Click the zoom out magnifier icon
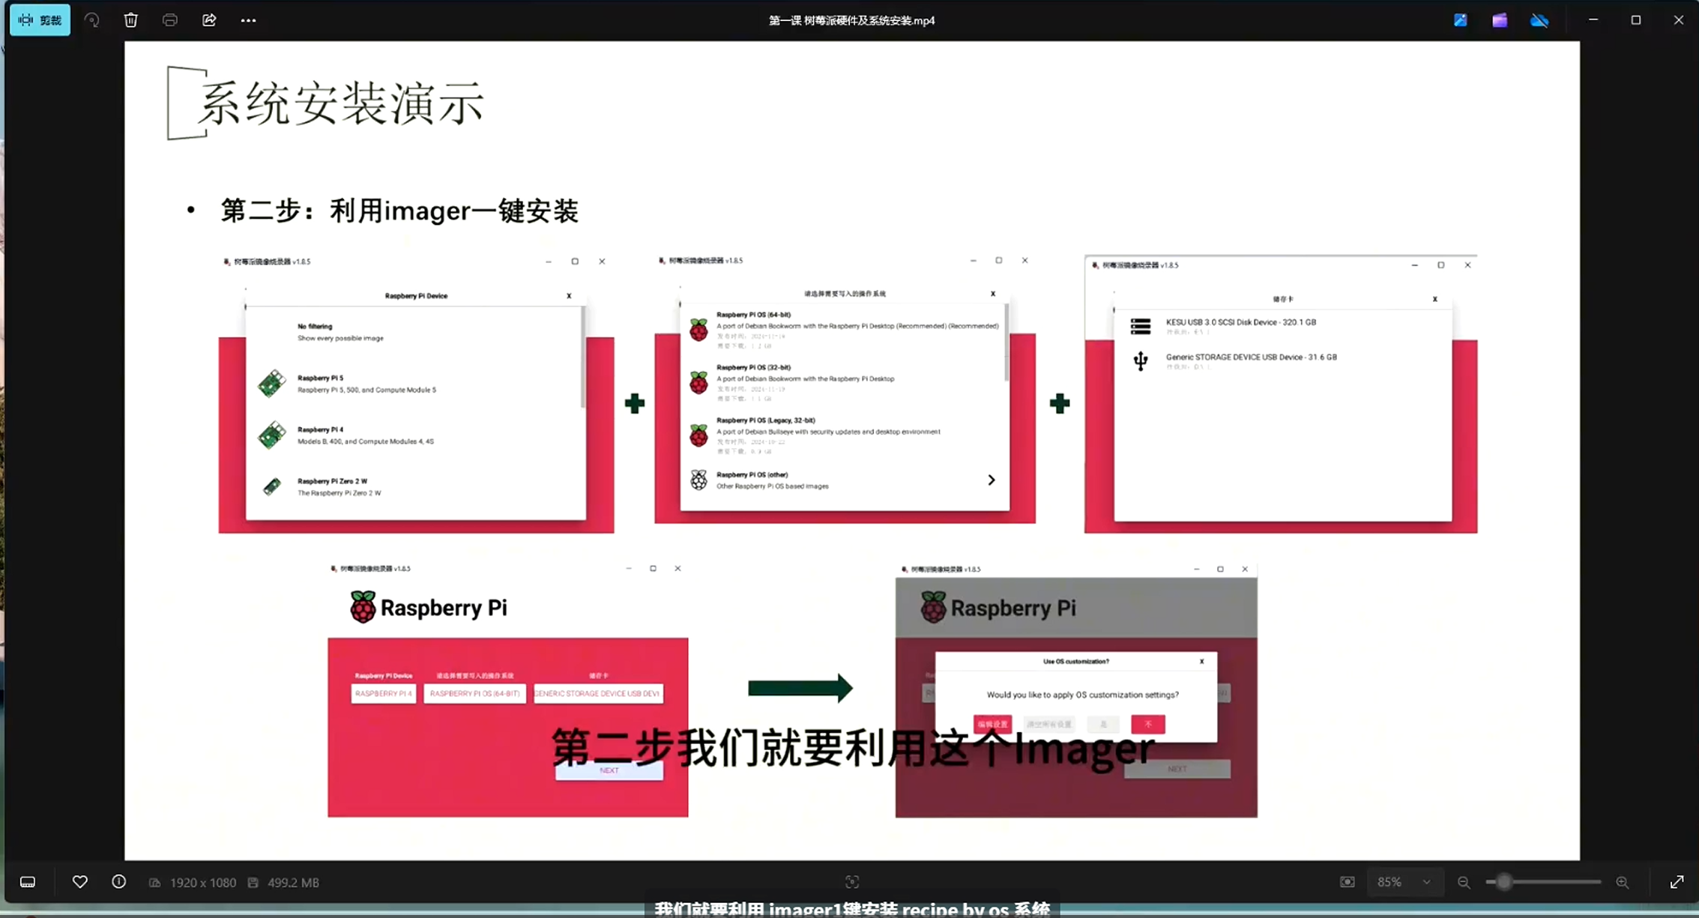The width and height of the screenshot is (1699, 918). coord(1463,882)
